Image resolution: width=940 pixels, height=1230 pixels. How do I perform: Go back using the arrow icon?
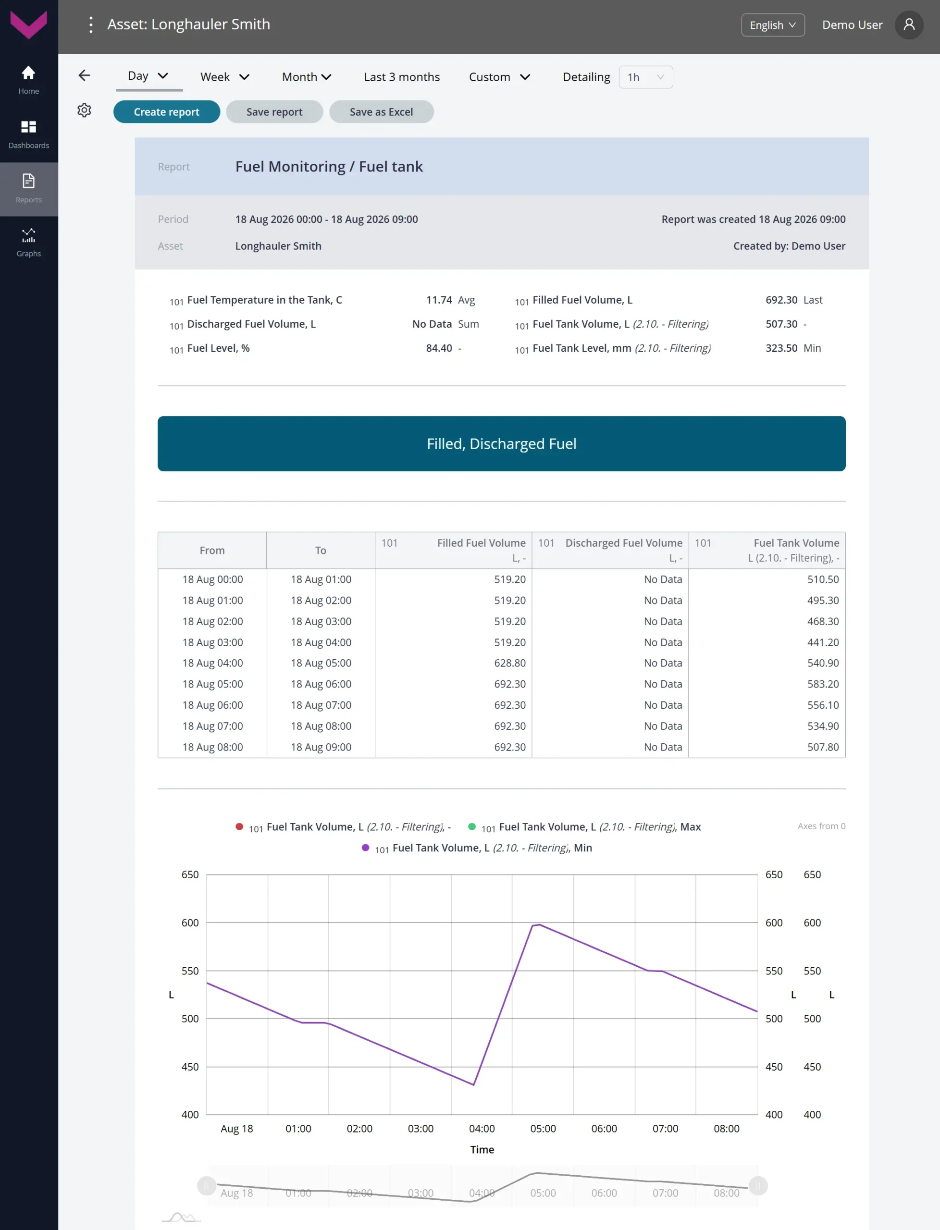point(84,75)
